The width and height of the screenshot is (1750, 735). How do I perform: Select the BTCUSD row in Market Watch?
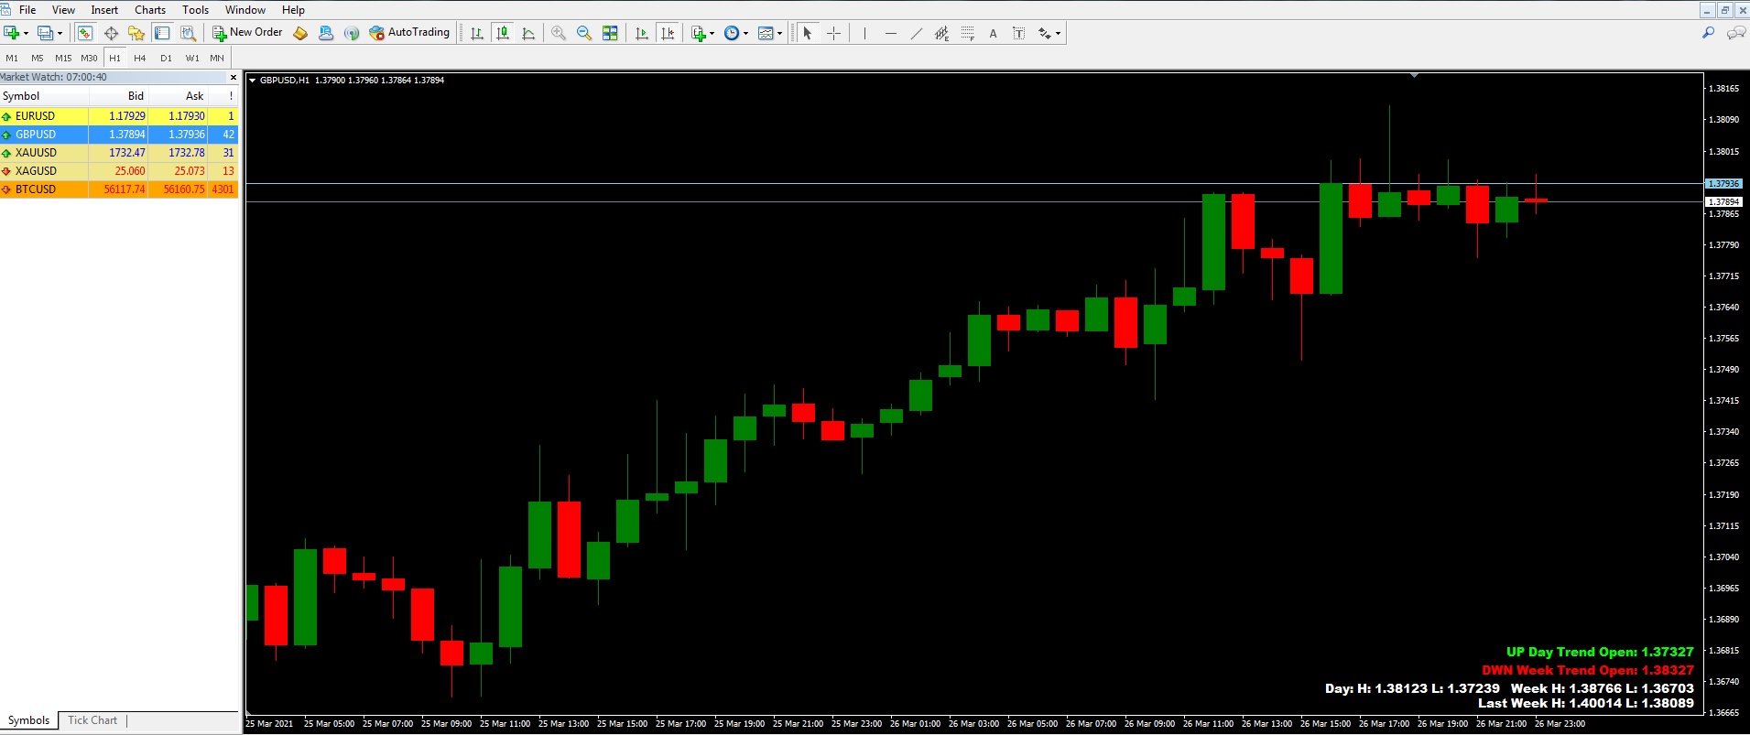click(x=119, y=189)
